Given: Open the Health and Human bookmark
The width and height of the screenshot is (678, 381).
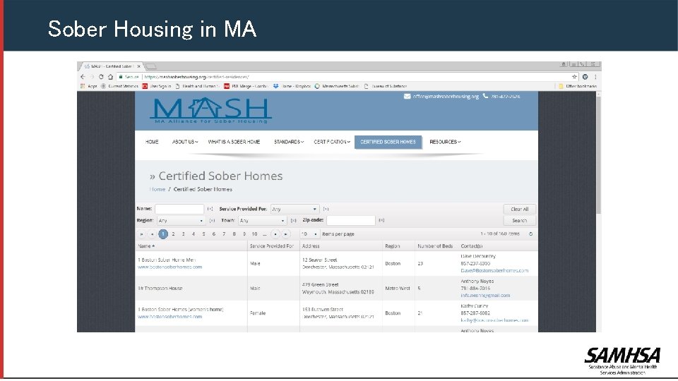Looking at the screenshot, I should click(198, 86).
